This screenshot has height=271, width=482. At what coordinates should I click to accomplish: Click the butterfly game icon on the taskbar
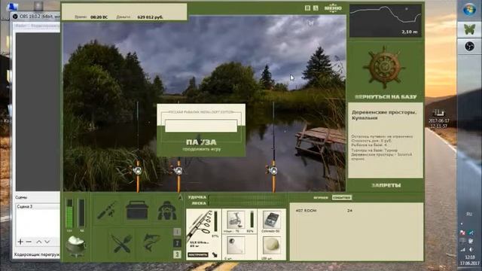469,29
